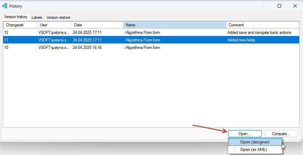
Task: Close the History window
Action: [295, 6]
